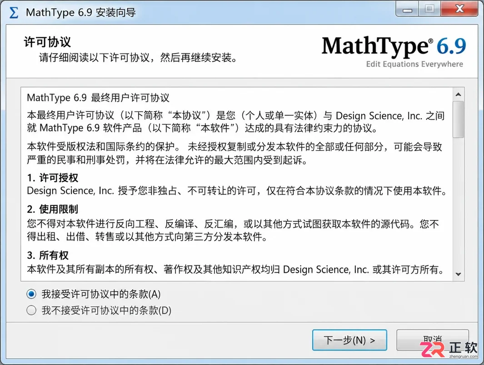Click the MathType sigma title bar icon
The width and height of the screenshot is (484, 365).
14,13
